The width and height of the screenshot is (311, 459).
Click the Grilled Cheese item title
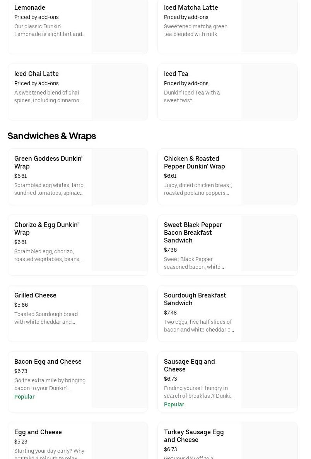(35, 295)
